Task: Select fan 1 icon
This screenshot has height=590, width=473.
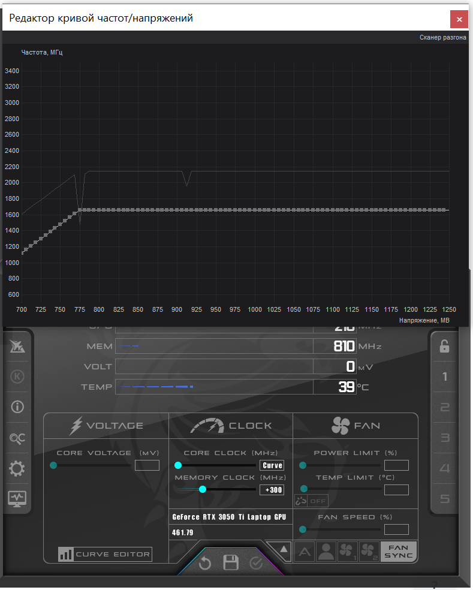Action: 347,552
